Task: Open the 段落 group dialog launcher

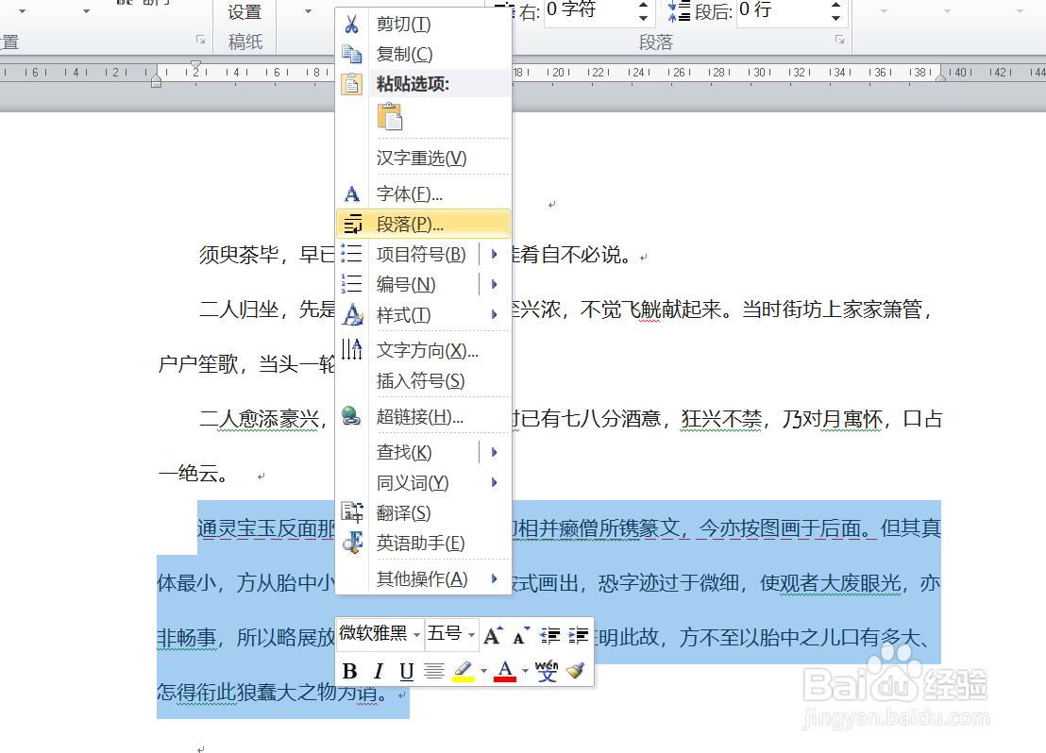Action: click(x=839, y=41)
